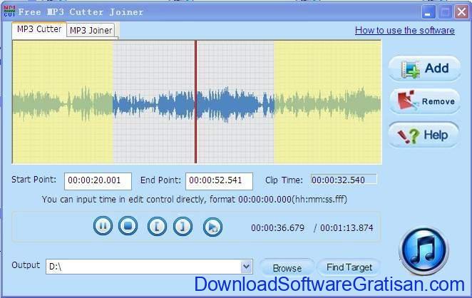Screen dimensions: 472x298
Task: Click the blue selected waveform region
Action: [193, 102]
